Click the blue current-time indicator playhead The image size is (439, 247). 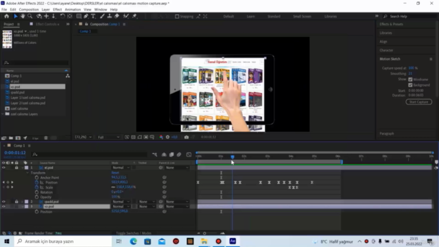click(x=233, y=157)
